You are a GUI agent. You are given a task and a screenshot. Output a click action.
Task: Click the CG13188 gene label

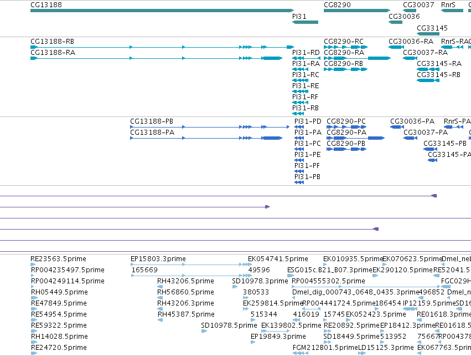coord(46,5)
